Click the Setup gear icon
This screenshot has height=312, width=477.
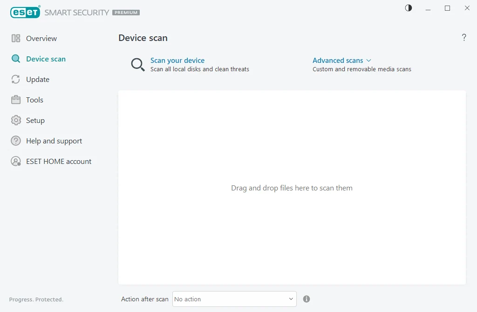click(16, 121)
